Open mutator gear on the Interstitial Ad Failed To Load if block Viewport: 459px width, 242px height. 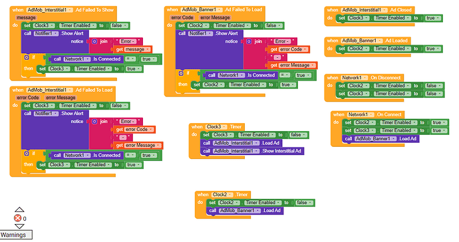click(27, 154)
